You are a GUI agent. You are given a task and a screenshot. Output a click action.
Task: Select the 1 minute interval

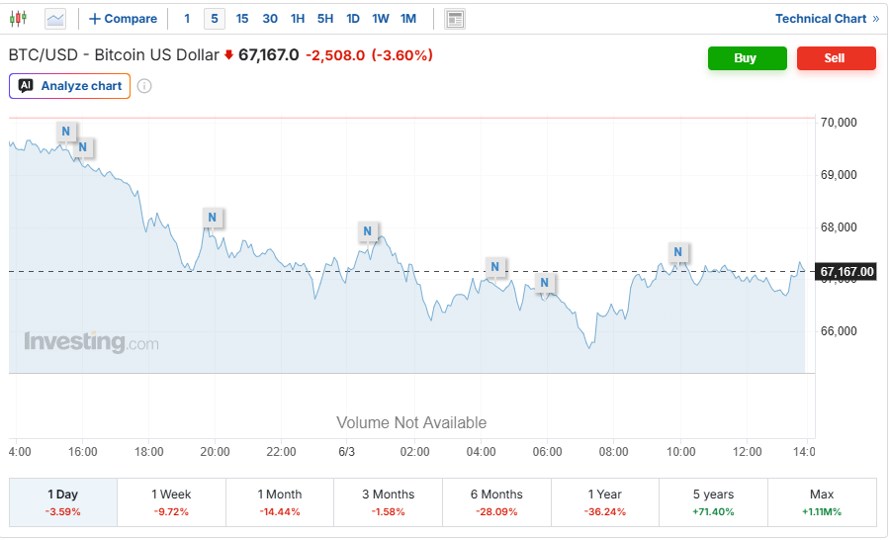[x=187, y=19]
